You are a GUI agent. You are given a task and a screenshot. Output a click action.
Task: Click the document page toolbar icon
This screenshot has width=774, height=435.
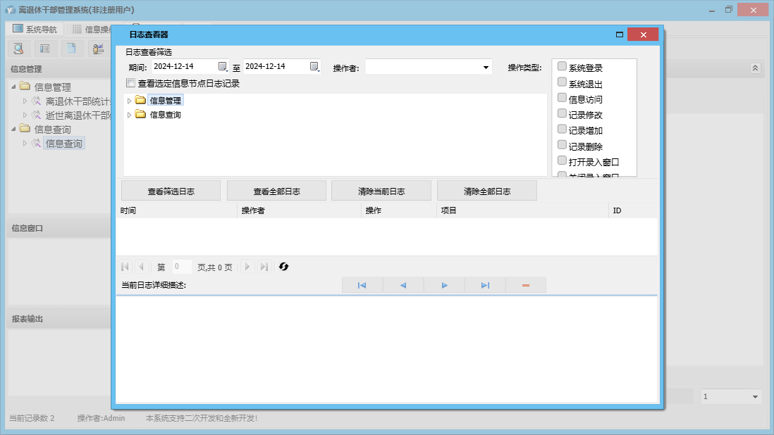pyautogui.click(x=72, y=49)
